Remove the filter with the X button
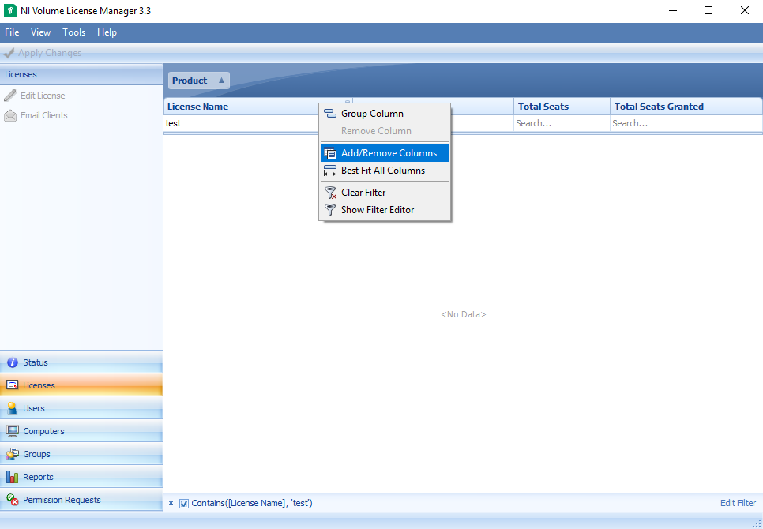Image resolution: width=763 pixels, height=529 pixels. point(171,504)
